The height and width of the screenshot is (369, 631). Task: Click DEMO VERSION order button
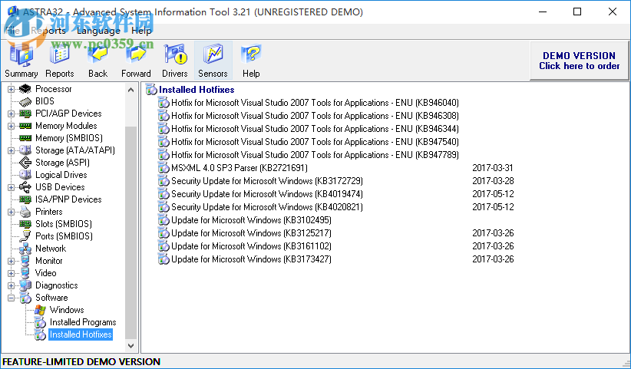(579, 61)
